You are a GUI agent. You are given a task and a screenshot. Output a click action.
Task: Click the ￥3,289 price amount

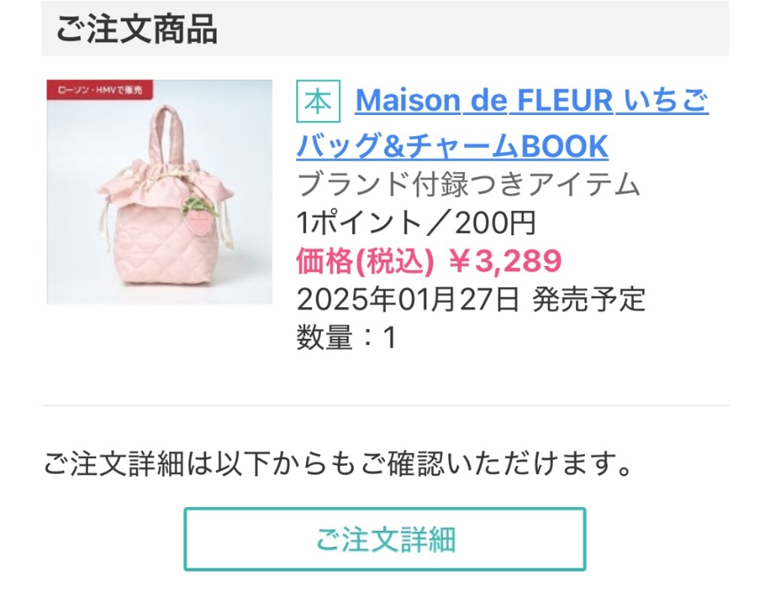tap(505, 261)
